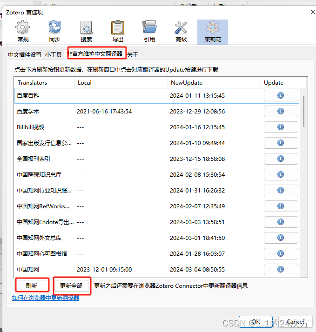Image resolution: width=316 pixels, height=332 pixels.
Task: Click new update date 2023-12-15 18:58:08
Action: click(x=197, y=159)
